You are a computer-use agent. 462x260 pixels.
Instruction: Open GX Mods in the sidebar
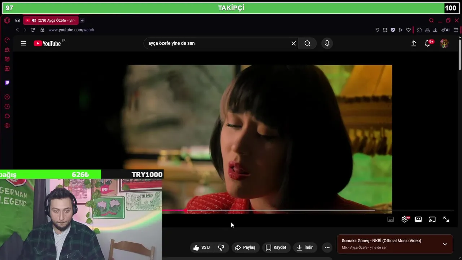pyautogui.click(x=7, y=69)
